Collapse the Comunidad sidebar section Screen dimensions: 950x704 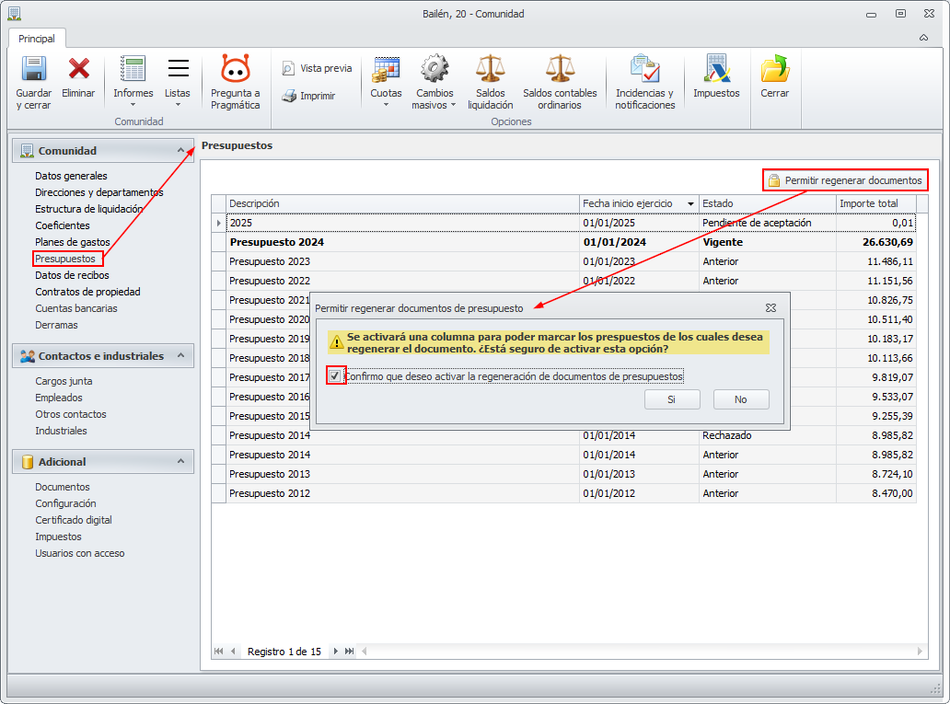[180, 151]
